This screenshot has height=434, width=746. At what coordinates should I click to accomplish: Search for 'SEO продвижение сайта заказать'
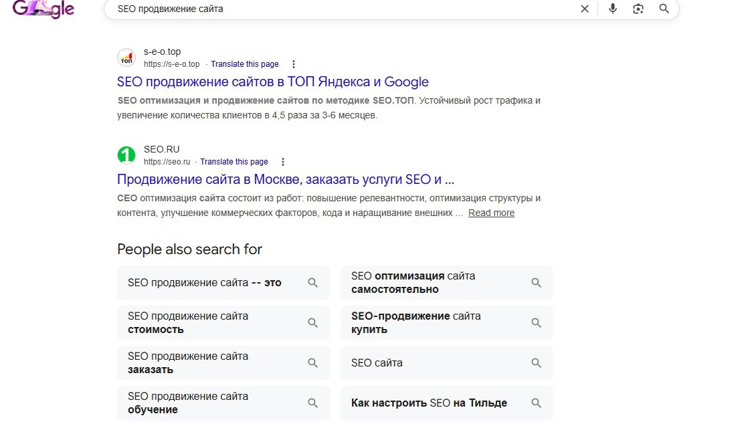tap(223, 362)
